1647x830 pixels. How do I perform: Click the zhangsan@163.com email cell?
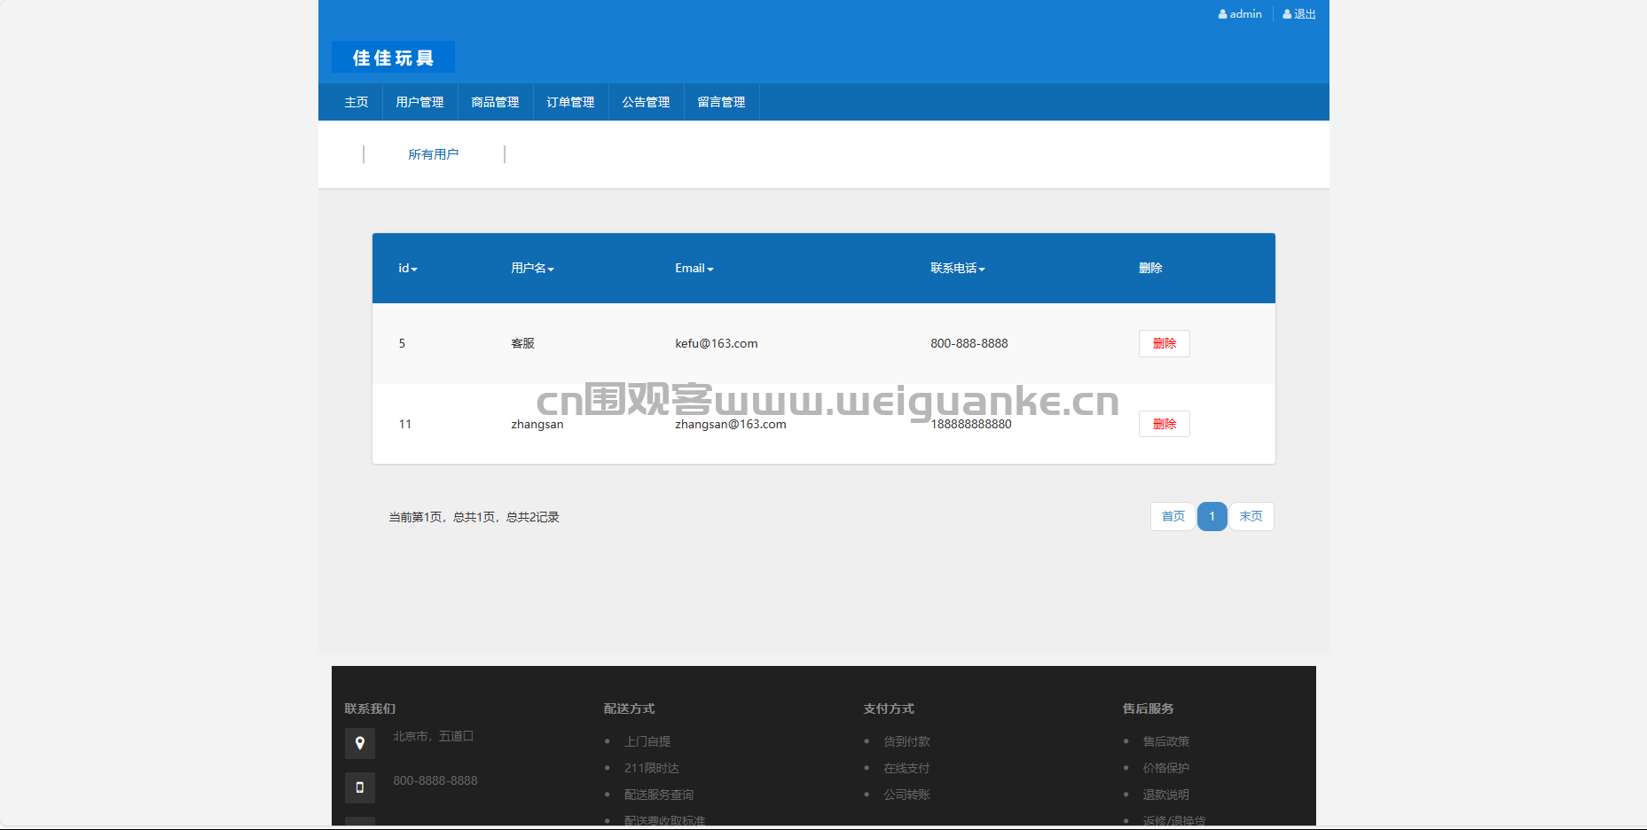731,424
